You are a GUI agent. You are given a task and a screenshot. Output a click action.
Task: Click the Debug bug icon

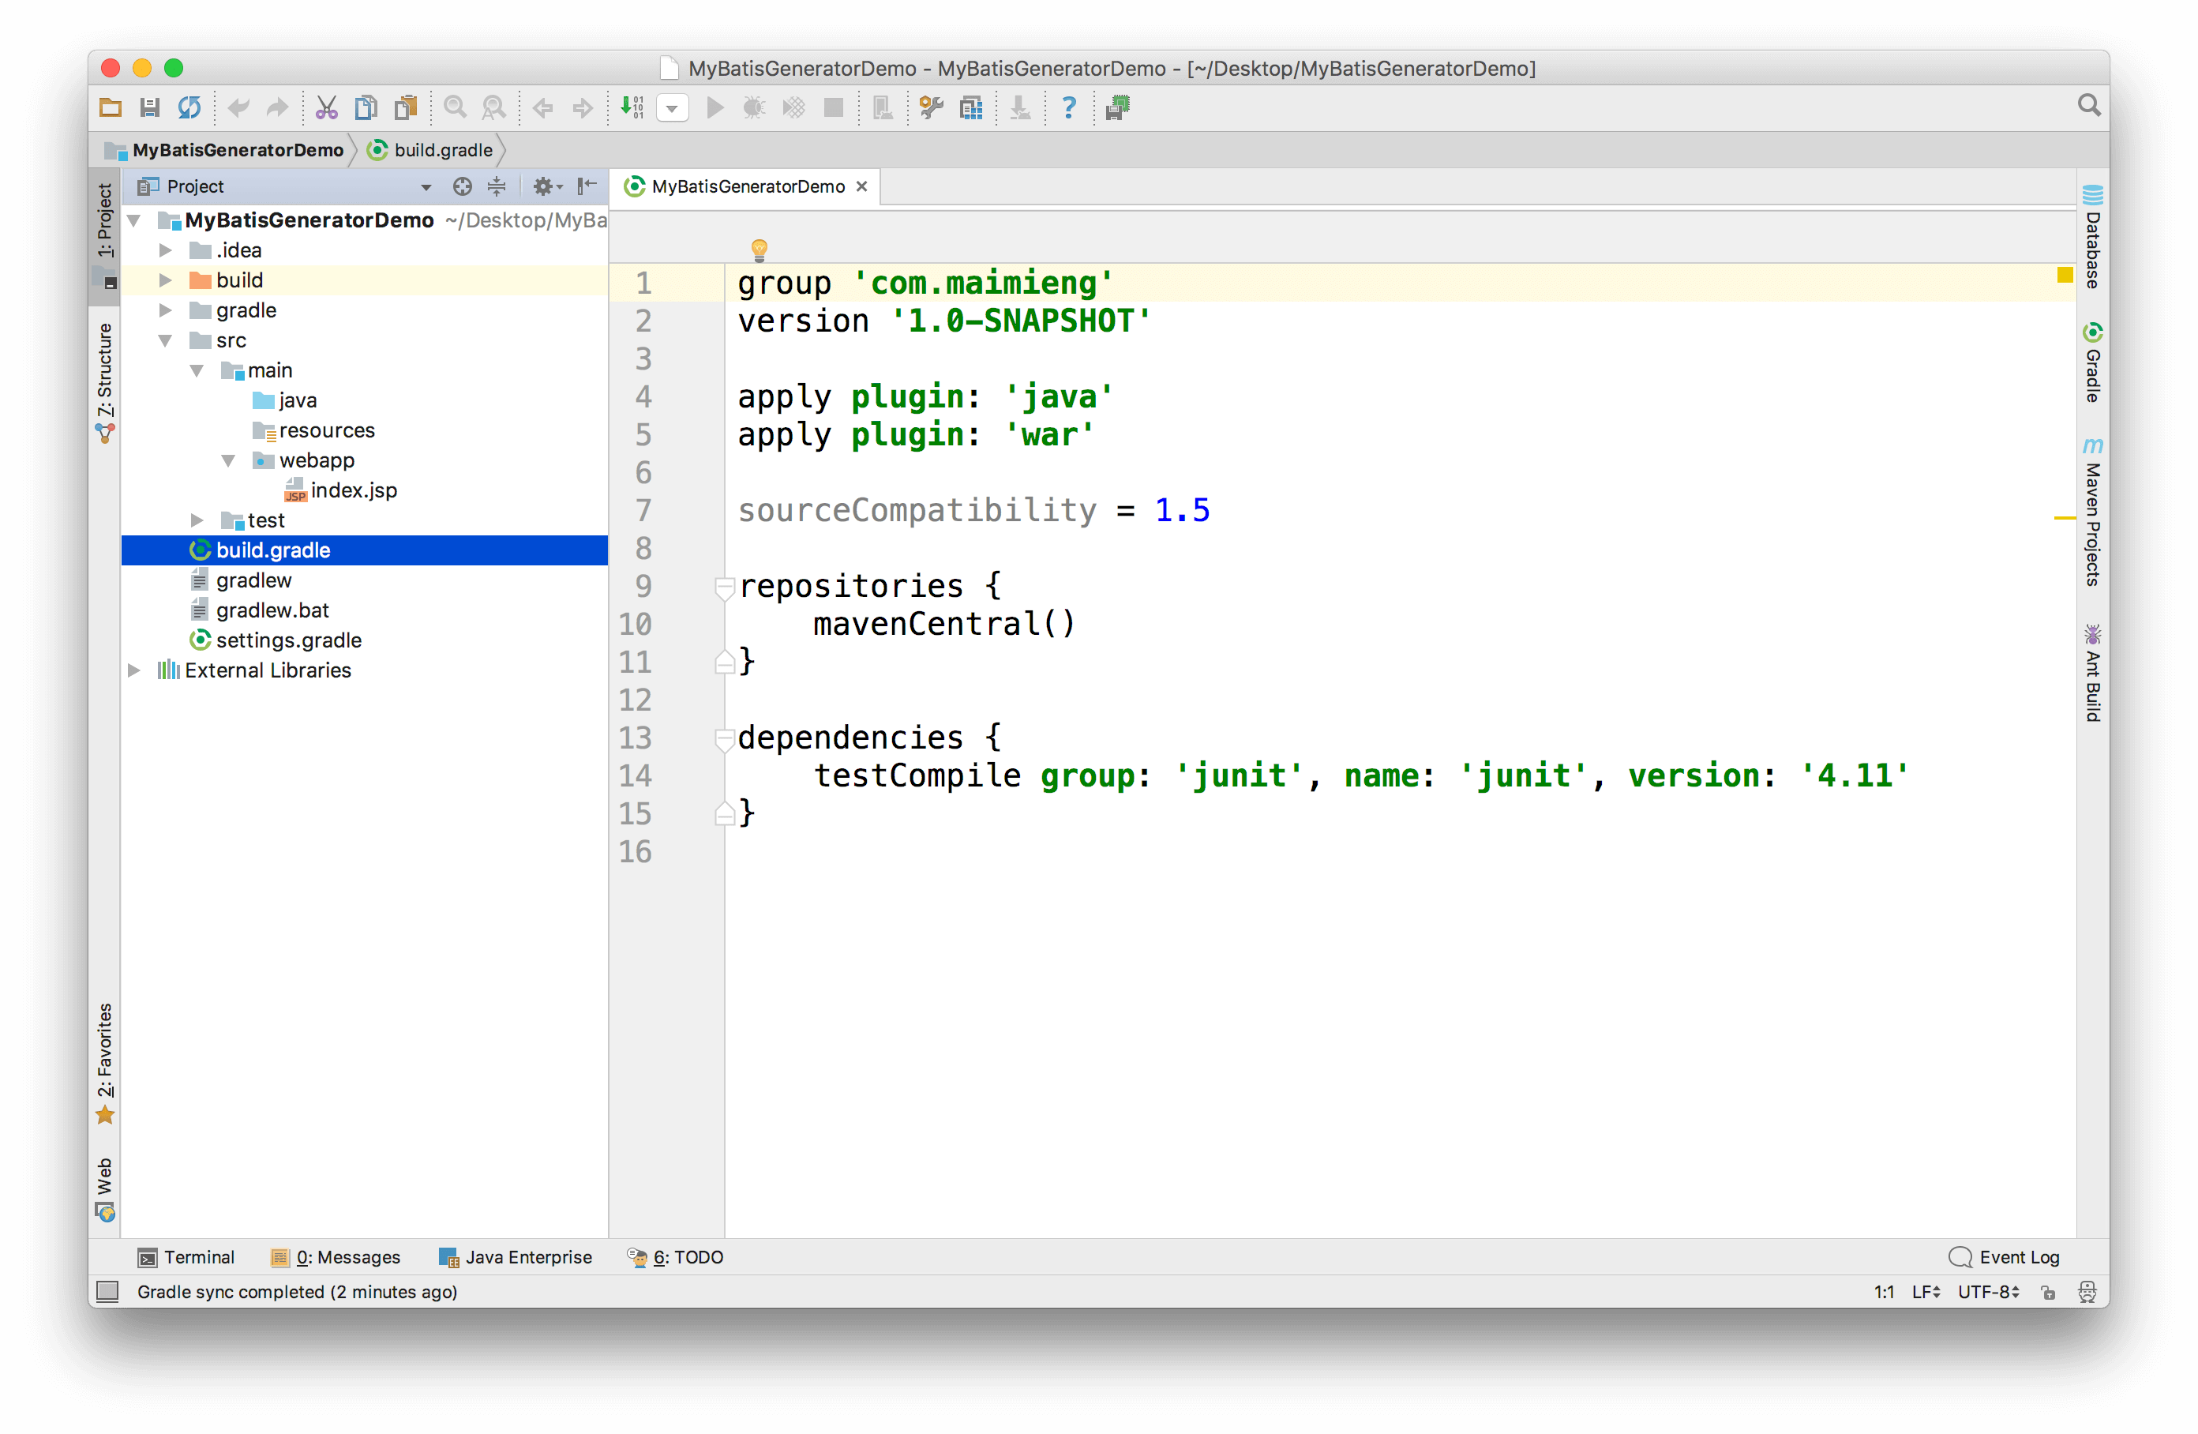(754, 108)
